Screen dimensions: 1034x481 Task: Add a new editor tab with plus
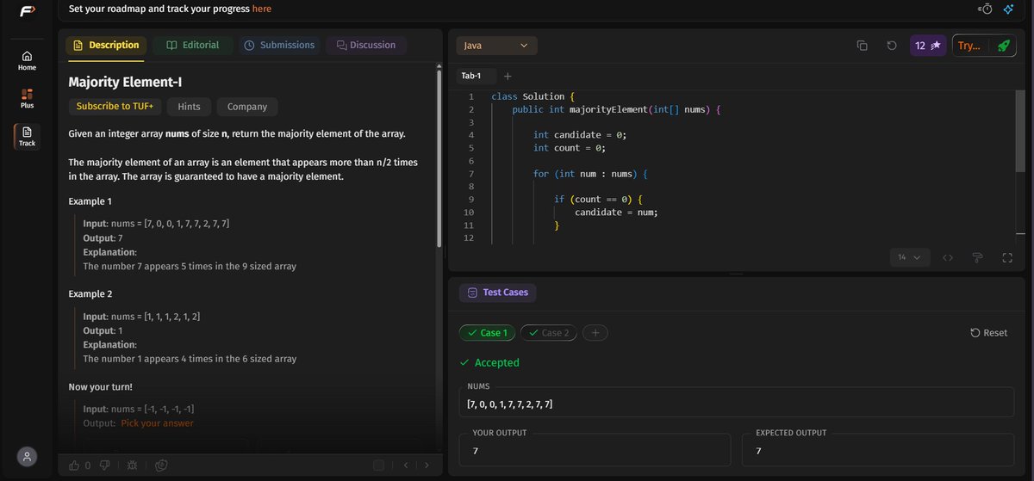[x=508, y=76]
